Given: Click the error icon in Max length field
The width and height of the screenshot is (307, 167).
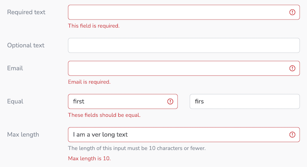Looking at the screenshot, I should click(x=292, y=134).
